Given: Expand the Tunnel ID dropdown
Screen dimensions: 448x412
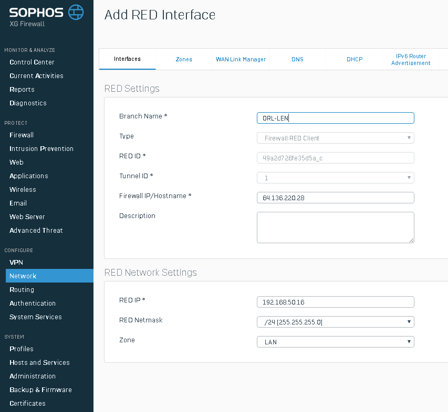Looking at the screenshot, I should pos(336,178).
